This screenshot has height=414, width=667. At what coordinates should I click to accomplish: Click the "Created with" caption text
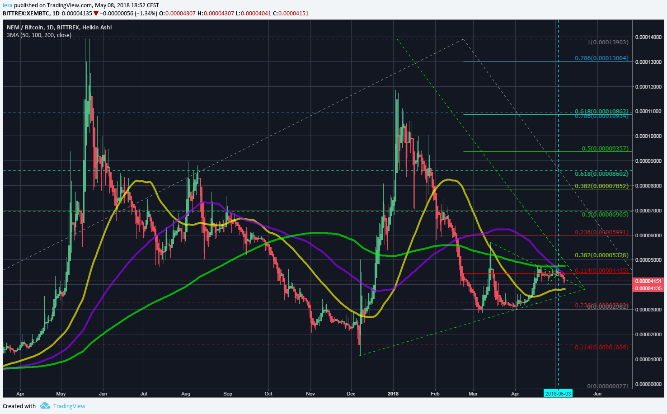point(19,406)
